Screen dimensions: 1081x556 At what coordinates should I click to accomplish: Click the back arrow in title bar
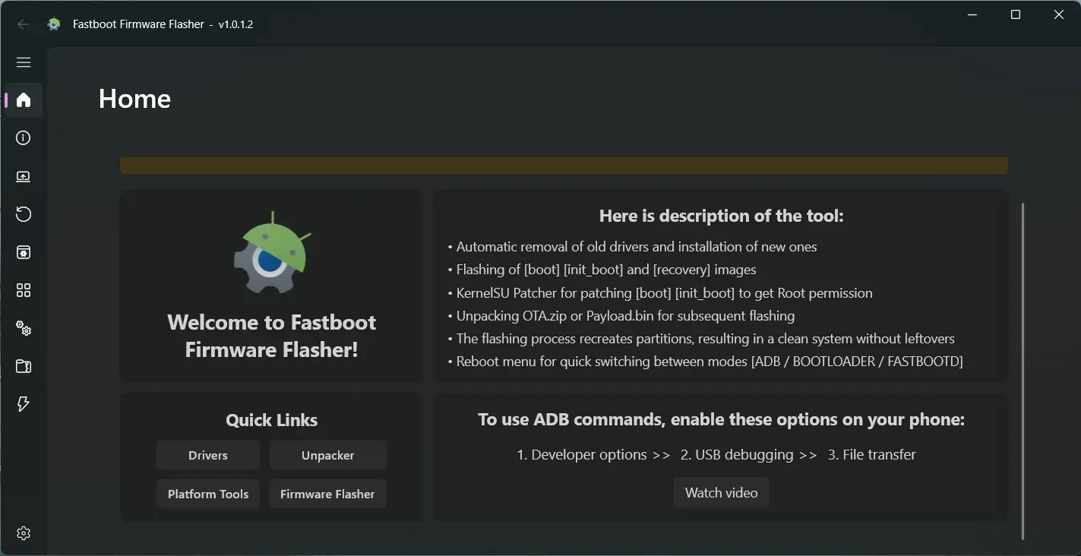click(24, 24)
